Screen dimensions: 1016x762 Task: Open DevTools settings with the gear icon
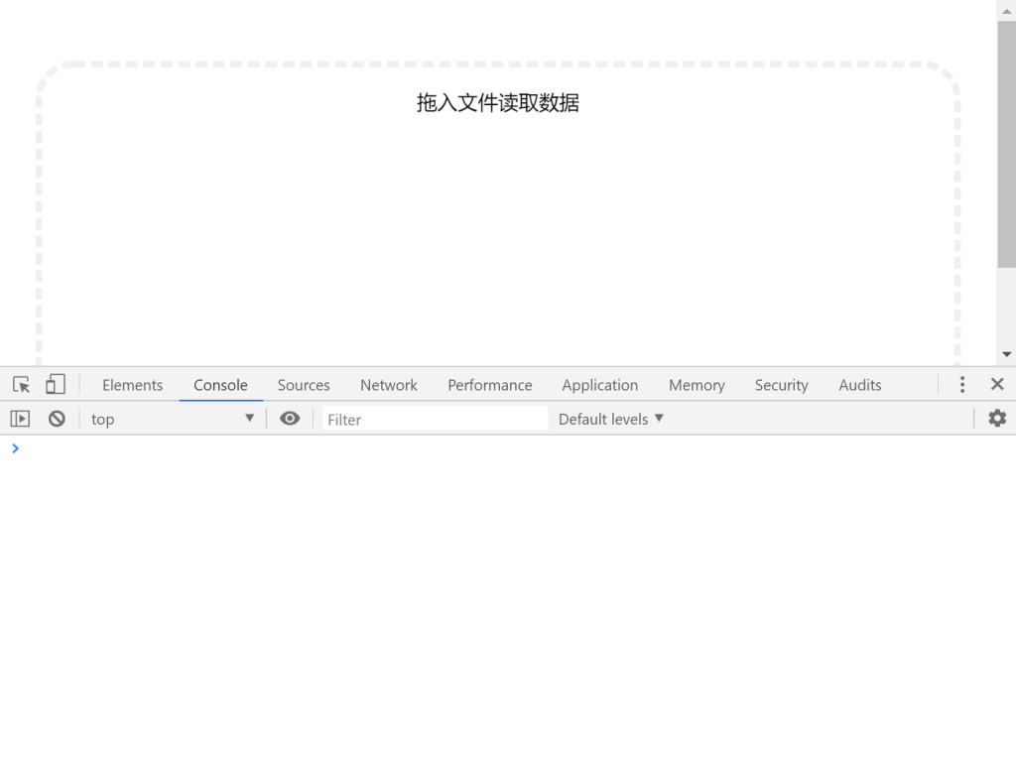[x=996, y=419]
